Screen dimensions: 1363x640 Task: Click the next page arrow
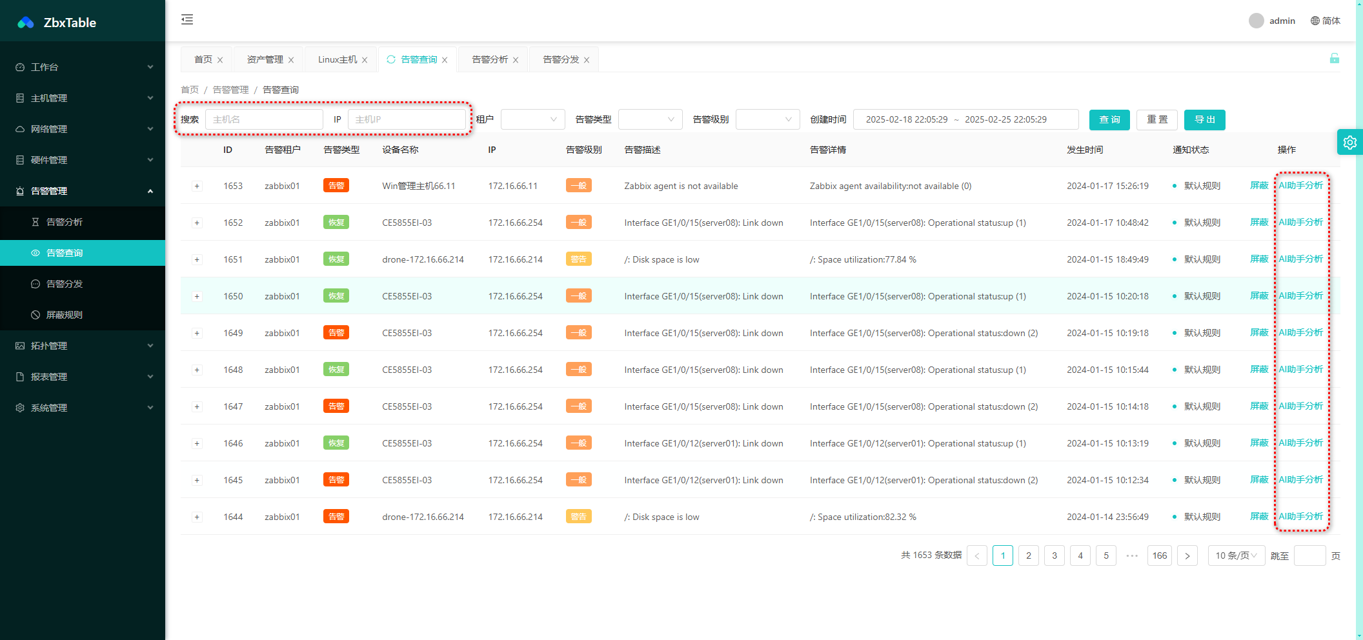(1187, 555)
